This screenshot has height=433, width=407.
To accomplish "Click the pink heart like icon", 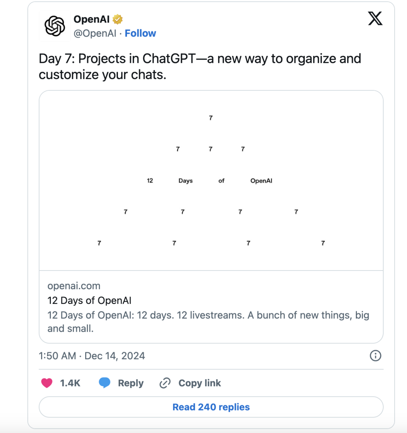I will pyautogui.click(x=47, y=383).
